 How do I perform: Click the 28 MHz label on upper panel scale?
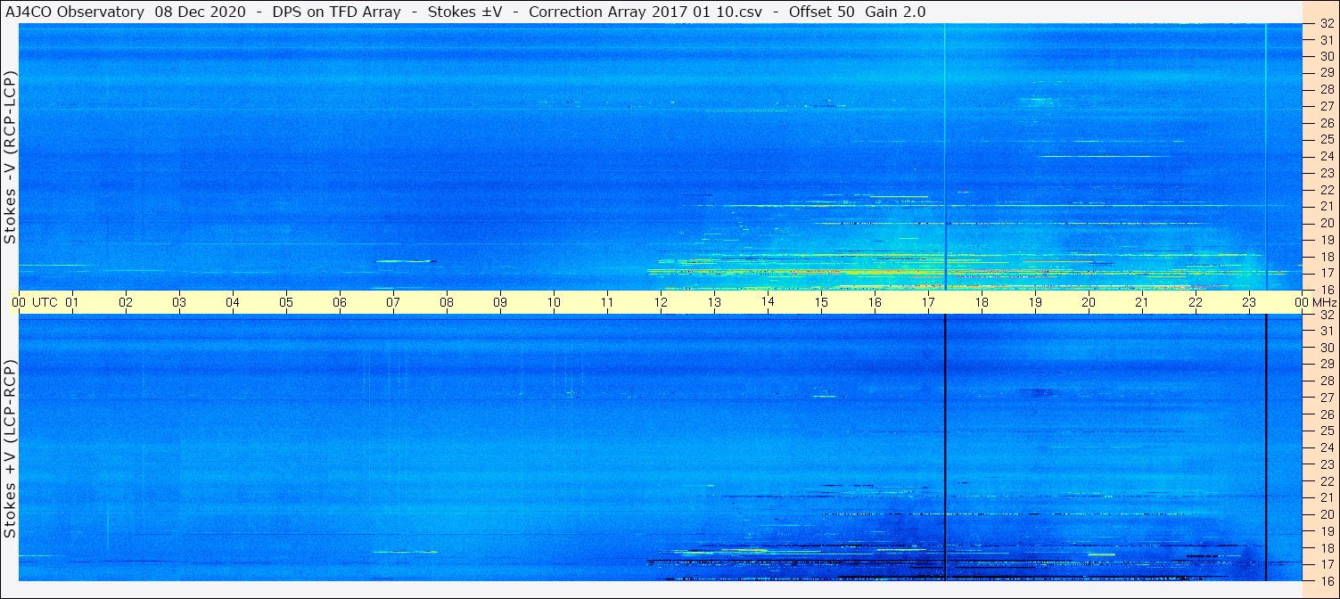pyautogui.click(x=1327, y=89)
